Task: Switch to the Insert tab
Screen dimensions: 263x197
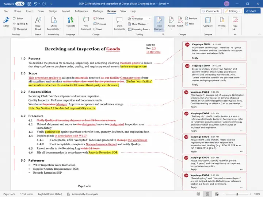Action: pyautogui.click(x=29, y=11)
